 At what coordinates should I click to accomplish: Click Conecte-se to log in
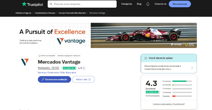tap(160, 4)
